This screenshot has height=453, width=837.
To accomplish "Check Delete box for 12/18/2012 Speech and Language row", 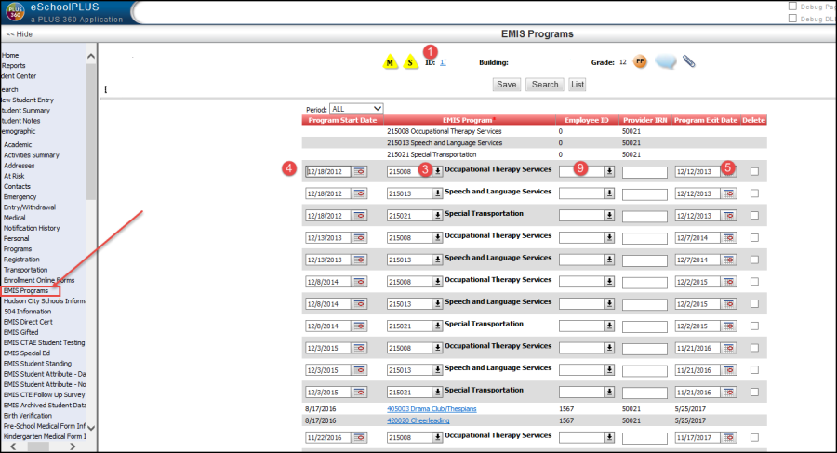I will click(x=754, y=193).
